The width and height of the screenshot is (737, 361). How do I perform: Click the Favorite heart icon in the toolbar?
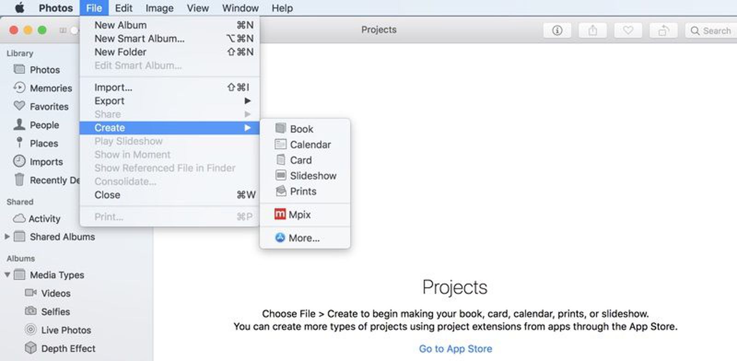[628, 30]
